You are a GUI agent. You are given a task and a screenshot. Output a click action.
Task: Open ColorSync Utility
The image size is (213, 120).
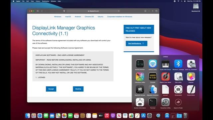[140, 76]
